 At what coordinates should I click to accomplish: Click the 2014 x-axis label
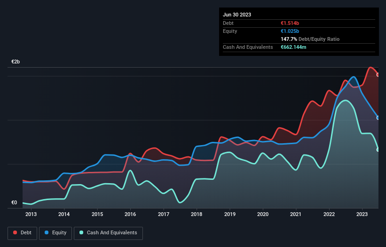click(64, 214)
